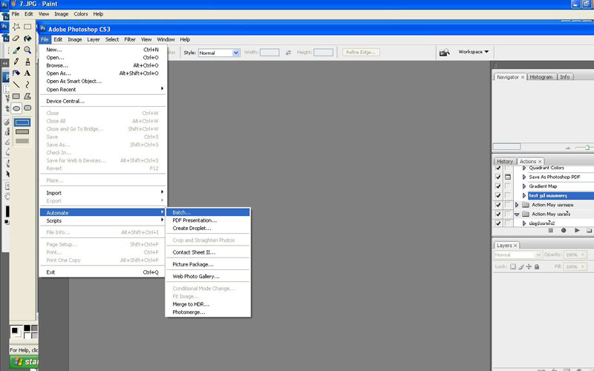
Task: Choose the Line tool in Paint
Action: pos(16,85)
